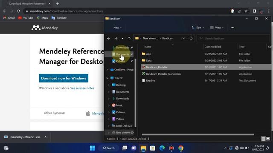Open the New menu in File Explorer

point(117,28)
